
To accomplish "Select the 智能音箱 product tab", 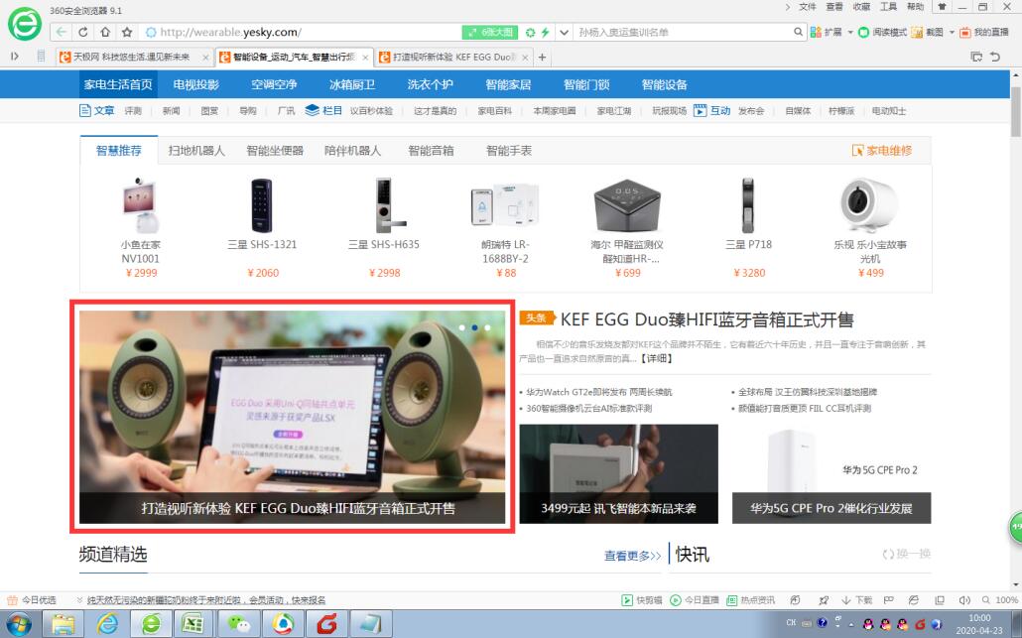I will click(x=431, y=151).
